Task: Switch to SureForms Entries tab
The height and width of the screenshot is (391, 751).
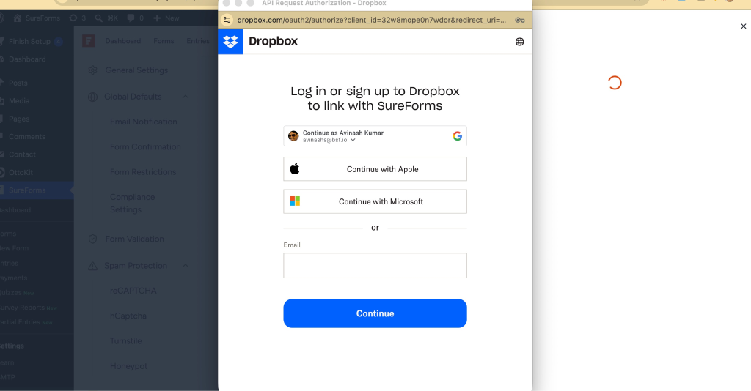Action: click(x=198, y=41)
